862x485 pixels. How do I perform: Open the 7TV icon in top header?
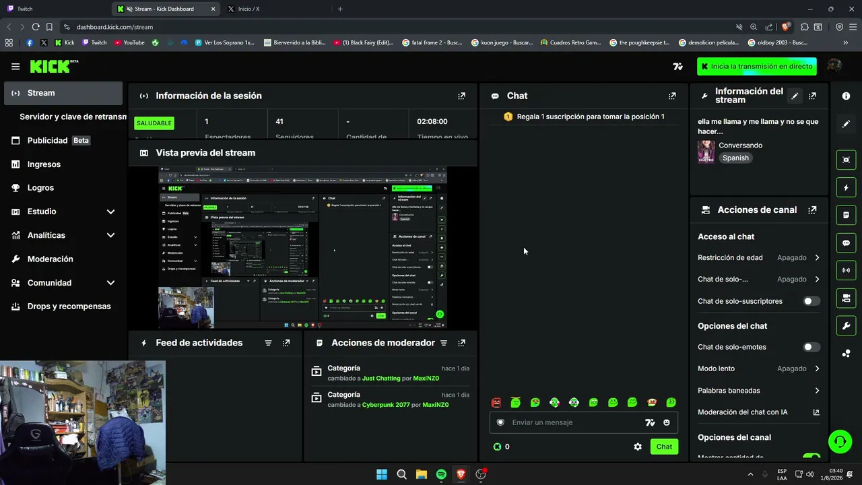pyautogui.click(x=678, y=67)
